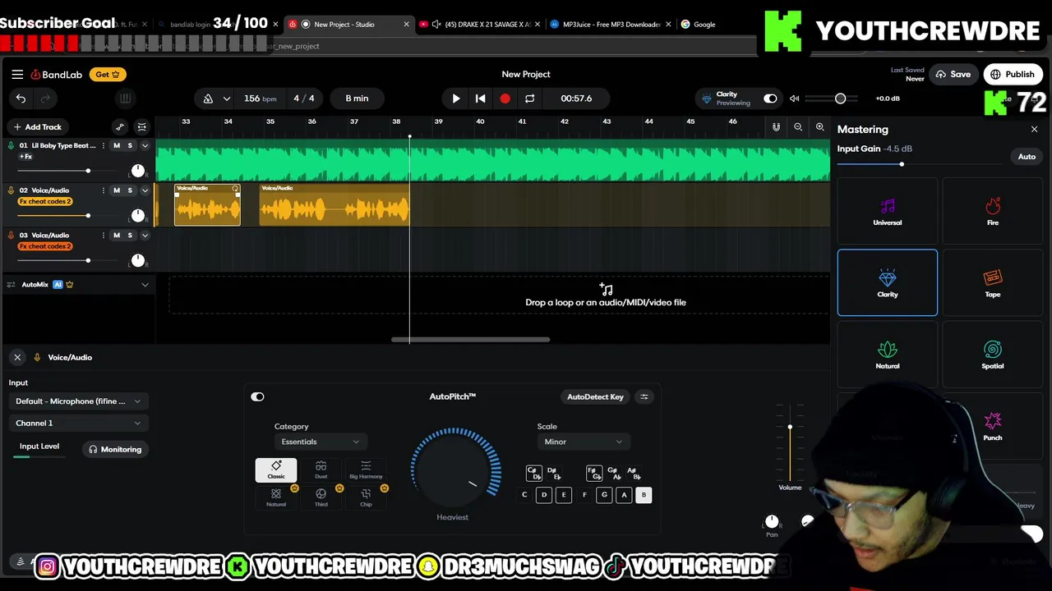The height and width of the screenshot is (591, 1052).
Task: Click the speaker volume icon in top bar
Action: (794, 98)
